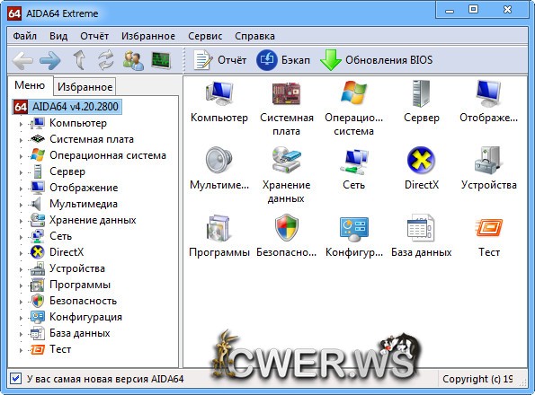This screenshot has height=395, width=535.
Task: Go up one level with Up arrow
Action: pyautogui.click(x=79, y=60)
